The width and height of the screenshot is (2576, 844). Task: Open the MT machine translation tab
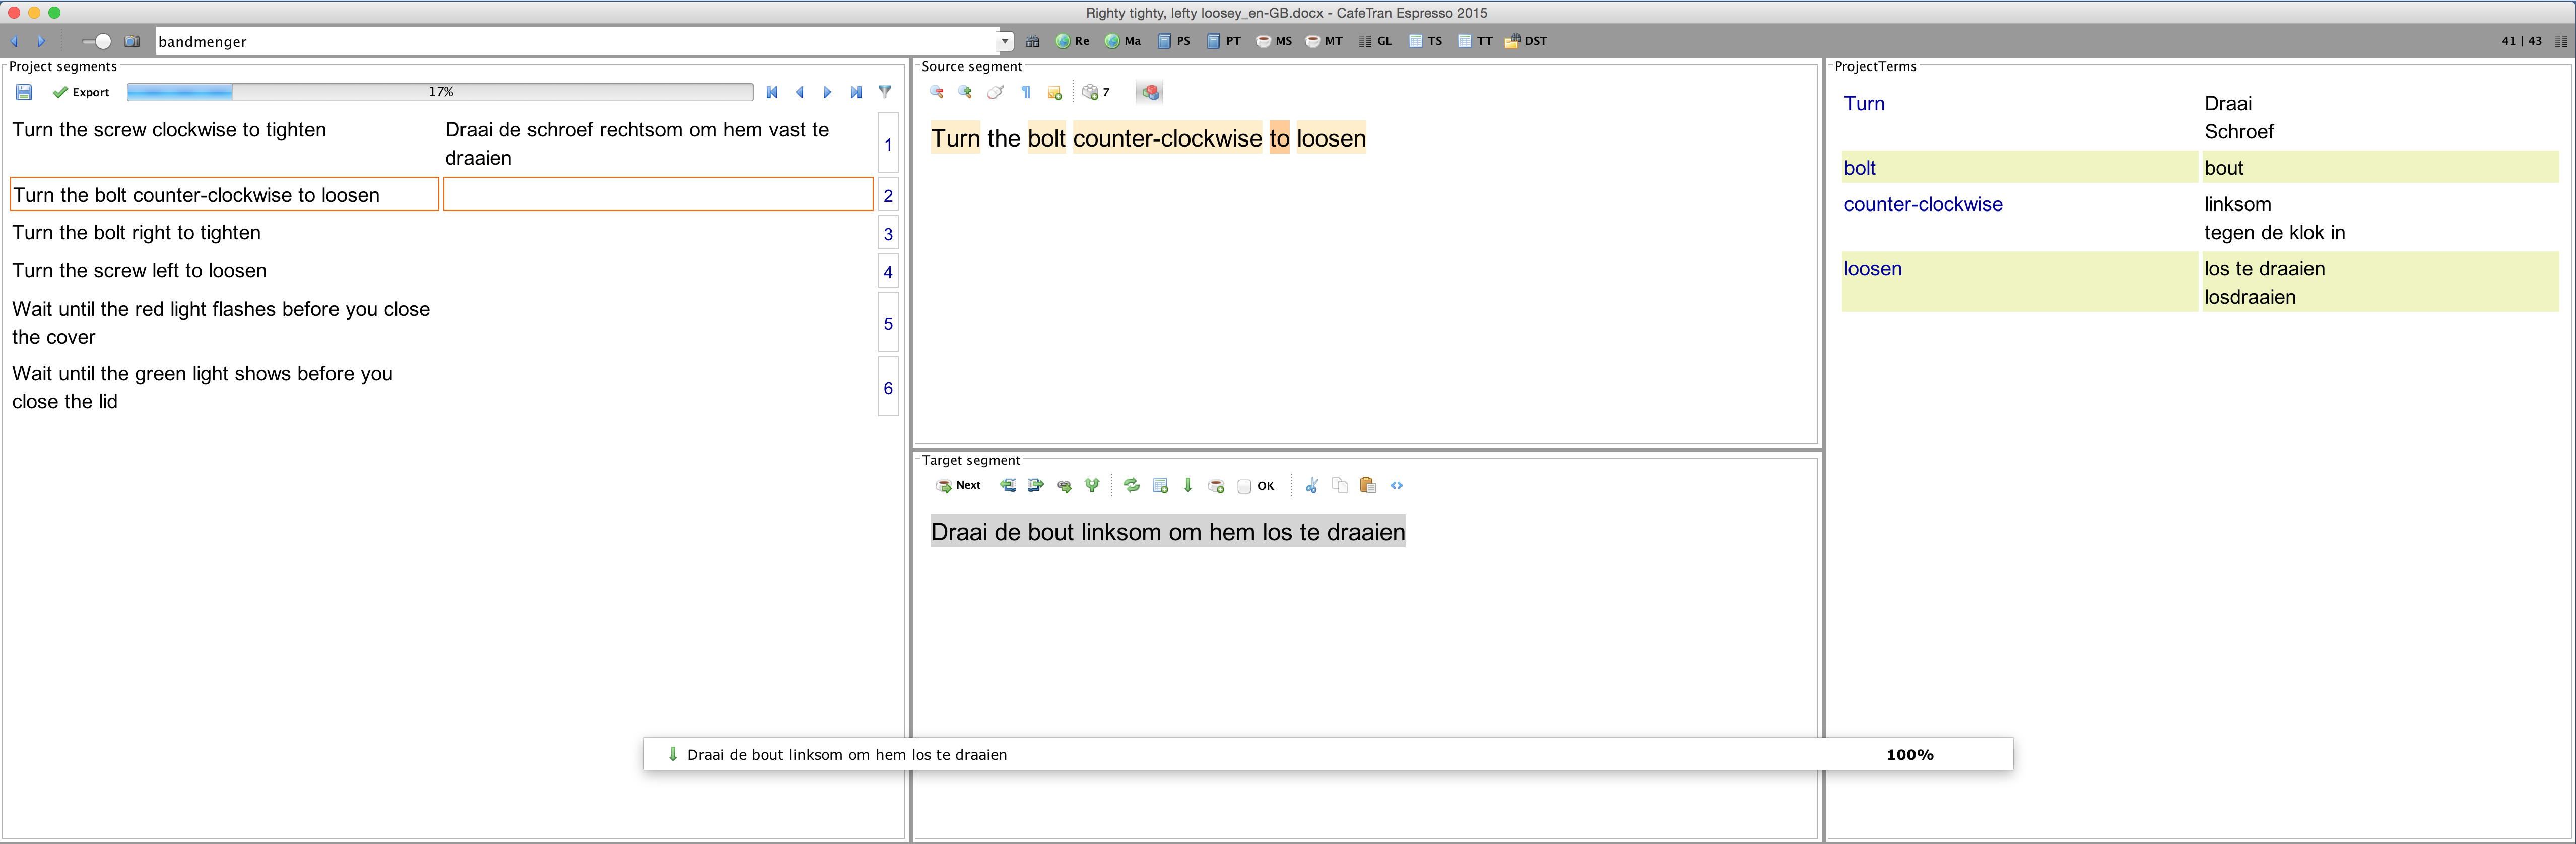[1325, 41]
